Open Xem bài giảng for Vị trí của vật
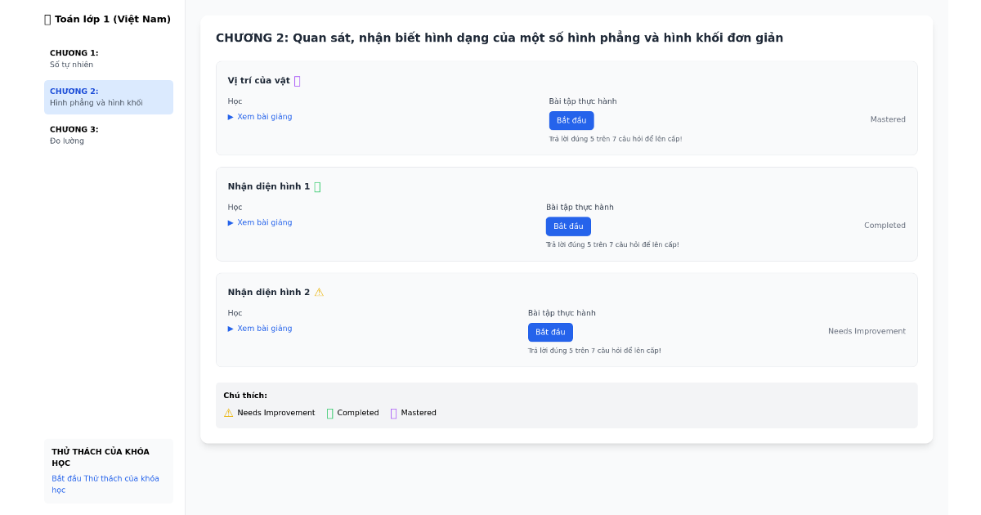 (x=263, y=116)
